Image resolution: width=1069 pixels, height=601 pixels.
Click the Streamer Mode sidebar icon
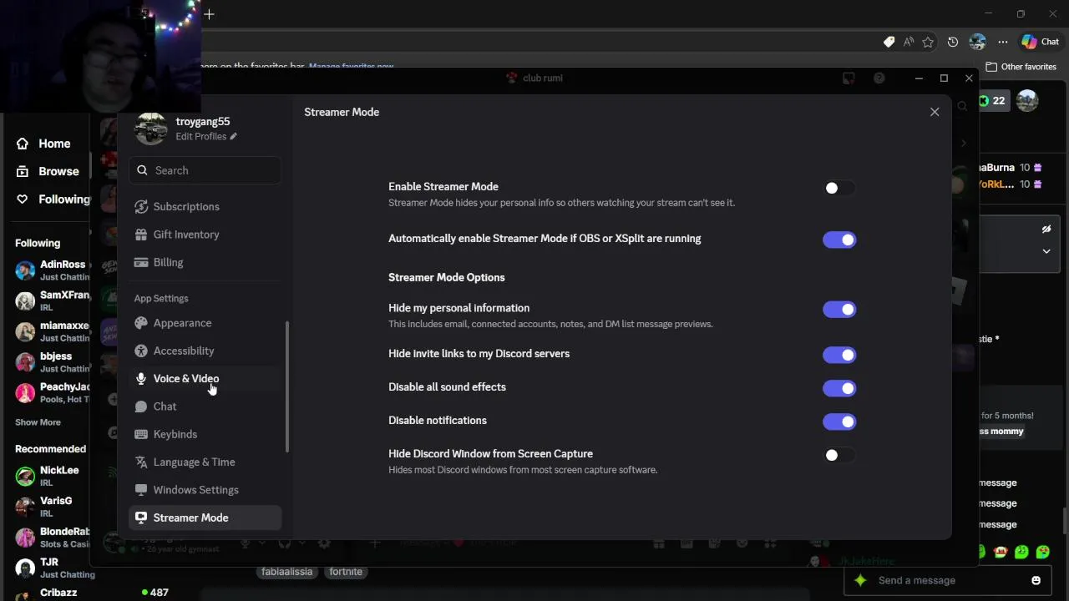(141, 518)
